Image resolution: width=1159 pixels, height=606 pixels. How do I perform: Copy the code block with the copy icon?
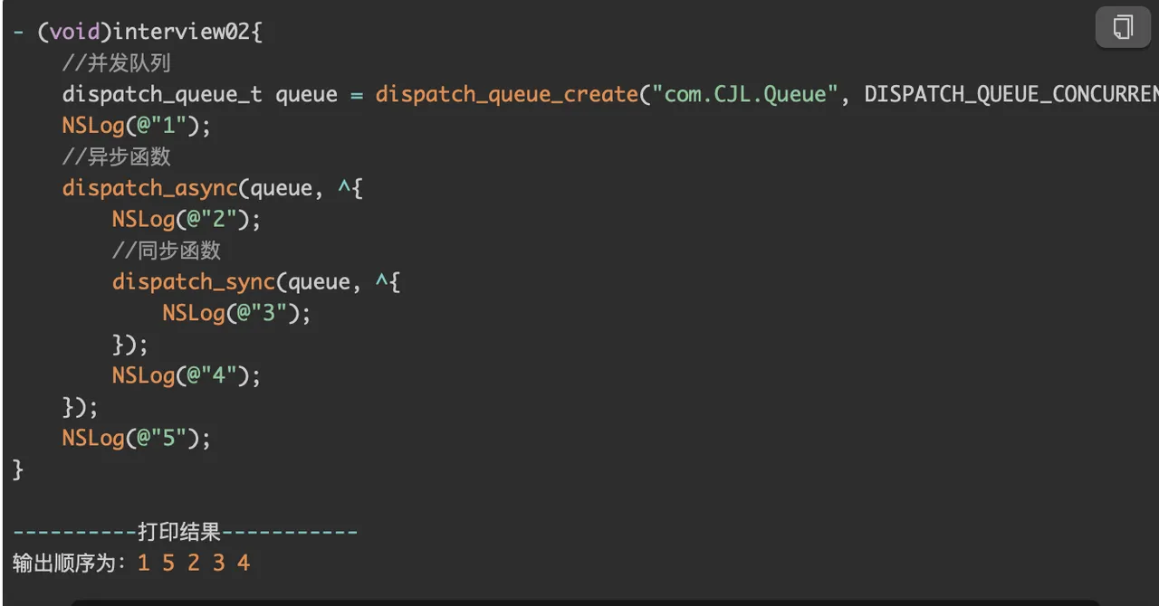pos(1123,27)
